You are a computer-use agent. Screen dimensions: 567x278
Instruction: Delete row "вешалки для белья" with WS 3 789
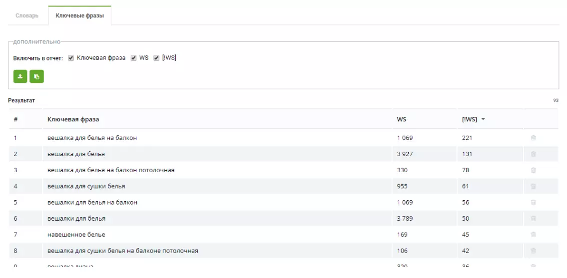click(x=533, y=218)
